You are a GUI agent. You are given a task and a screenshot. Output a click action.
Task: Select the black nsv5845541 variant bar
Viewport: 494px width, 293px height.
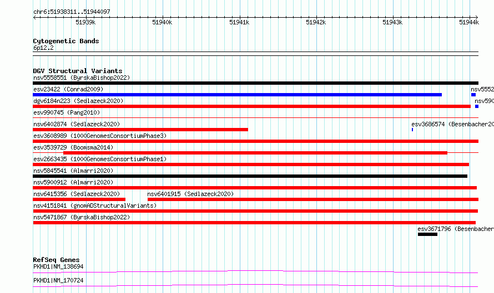coord(250,176)
